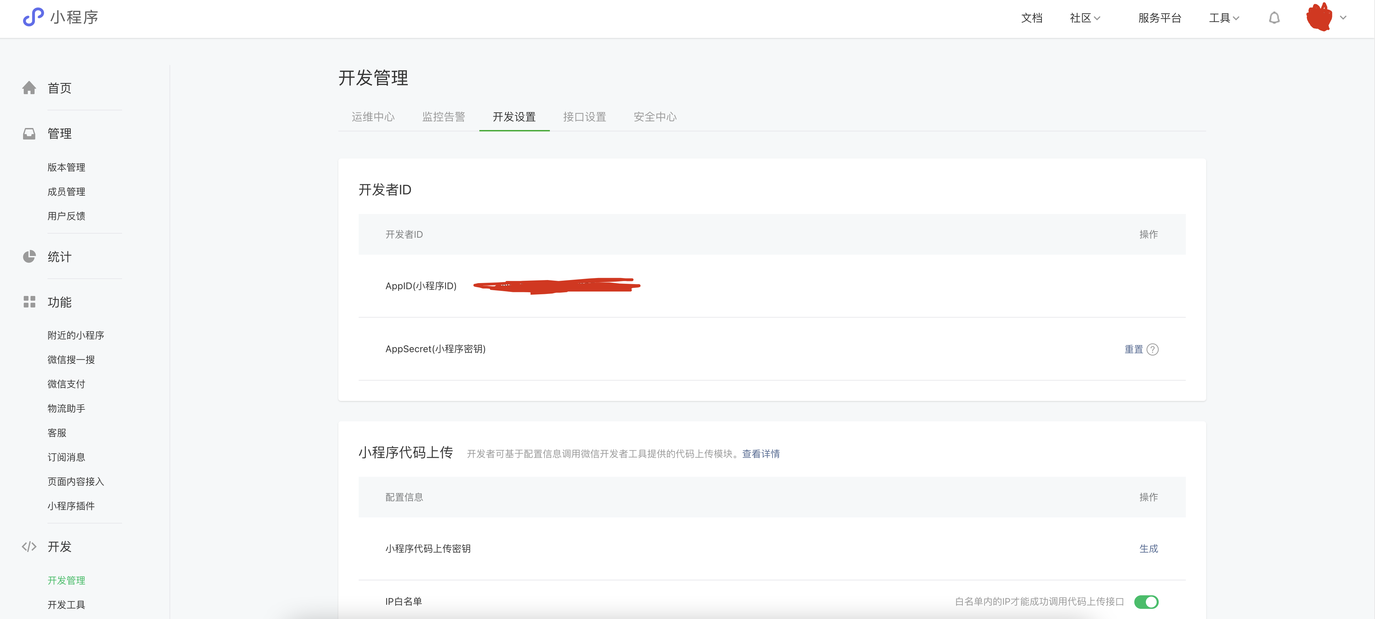Click the pie chart icon beside 统计
This screenshot has width=1375, height=619.
tap(29, 256)
